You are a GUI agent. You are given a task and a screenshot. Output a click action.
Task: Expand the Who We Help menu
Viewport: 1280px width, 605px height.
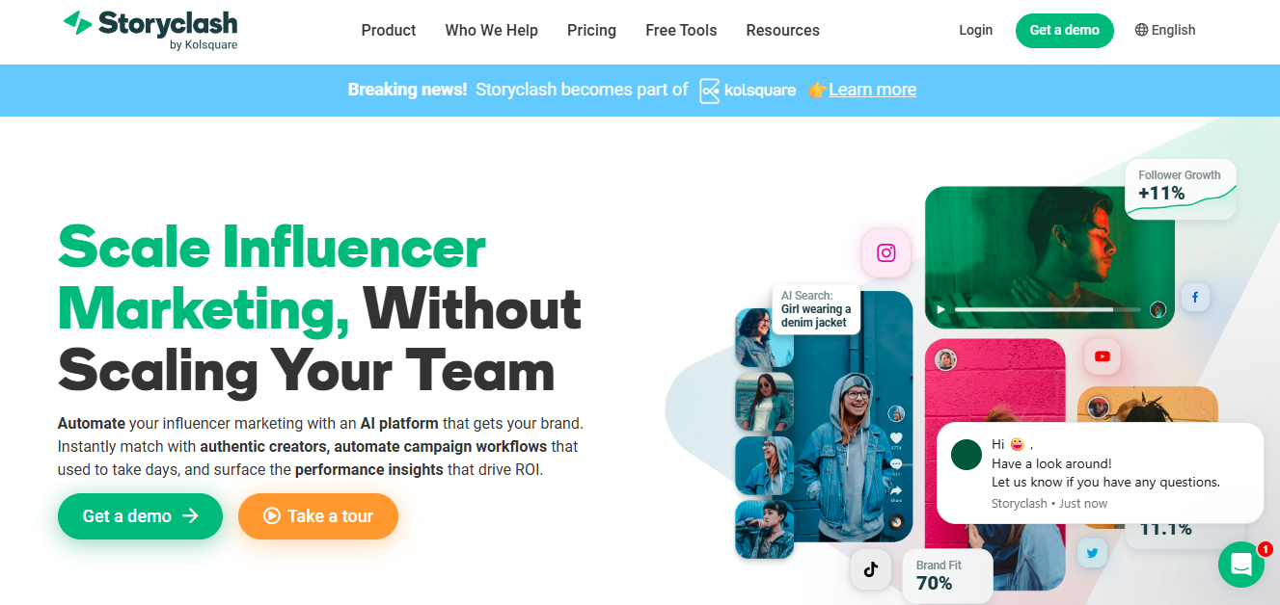492,30
